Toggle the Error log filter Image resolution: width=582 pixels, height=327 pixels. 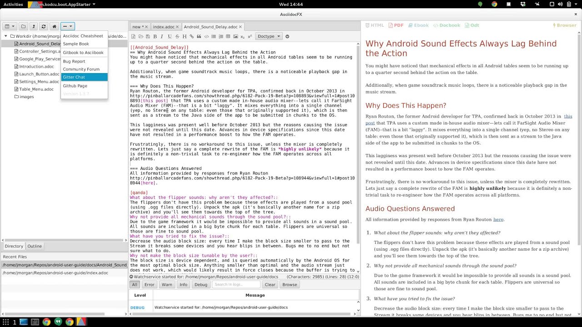click(149, 285)
